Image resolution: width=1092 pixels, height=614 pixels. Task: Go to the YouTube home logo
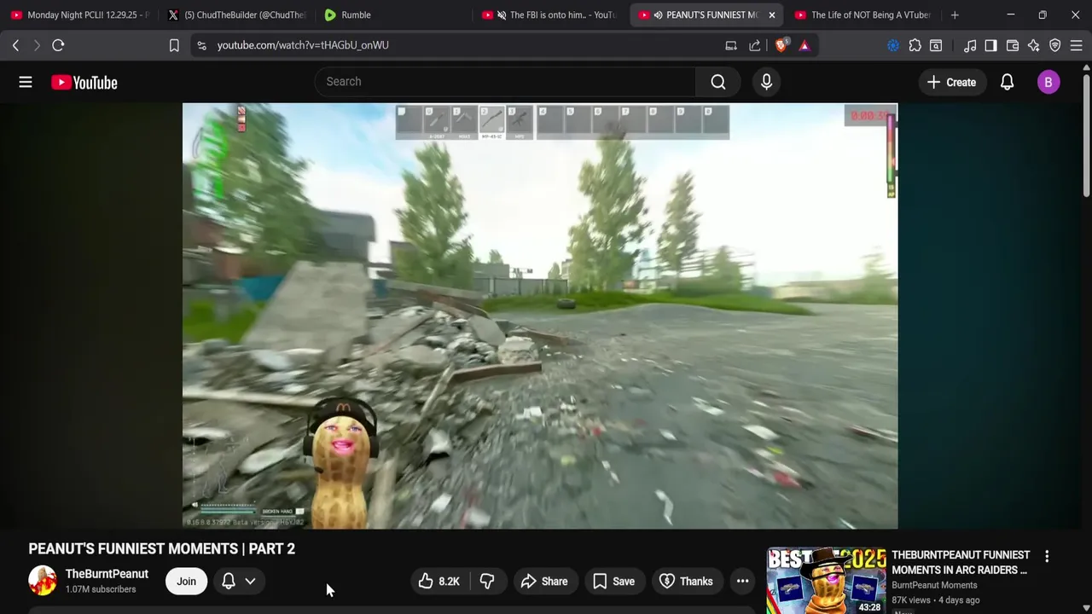point(84,82)
